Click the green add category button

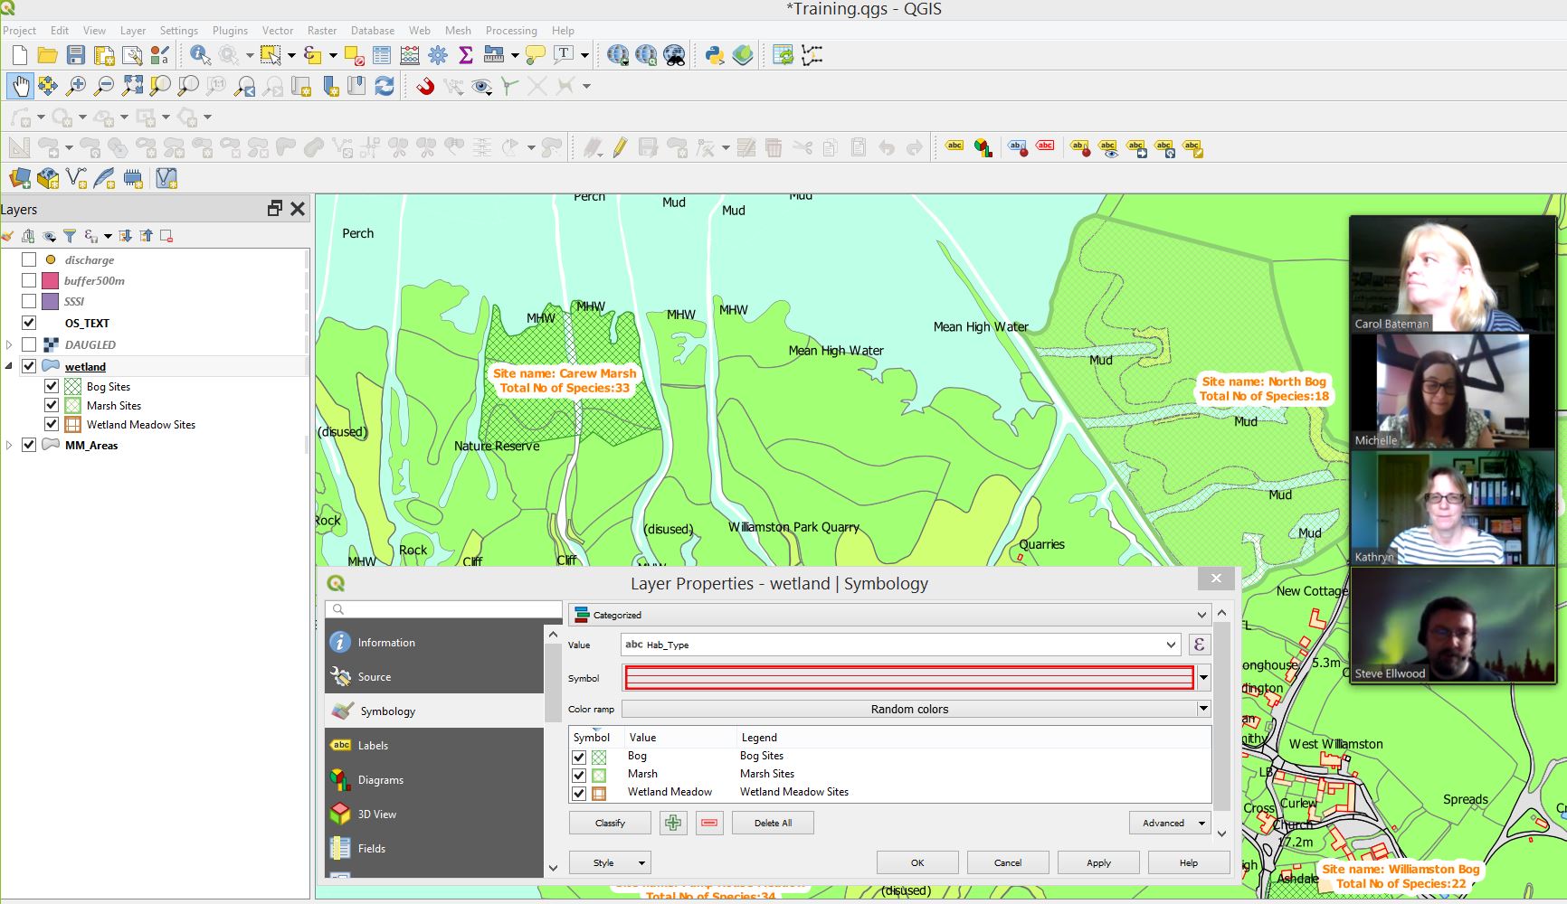click(x=673, y=823)
